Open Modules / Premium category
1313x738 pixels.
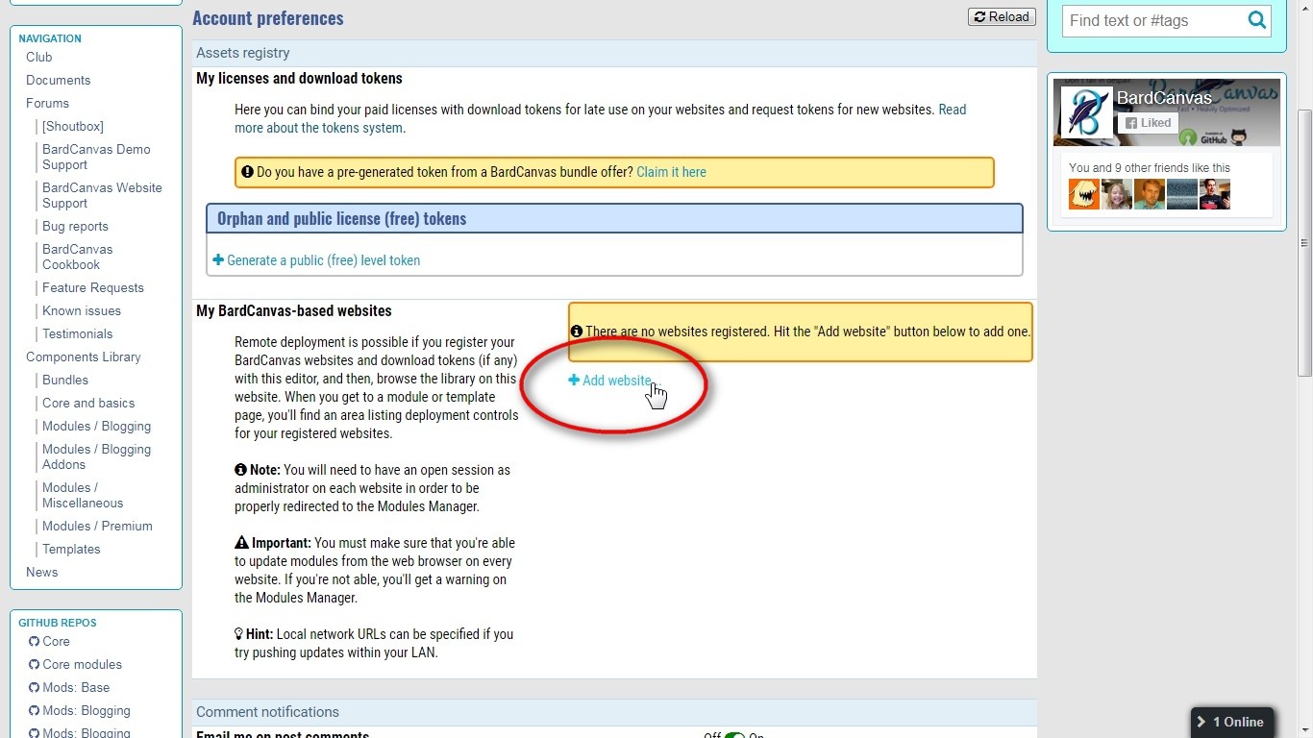[97, 526]
